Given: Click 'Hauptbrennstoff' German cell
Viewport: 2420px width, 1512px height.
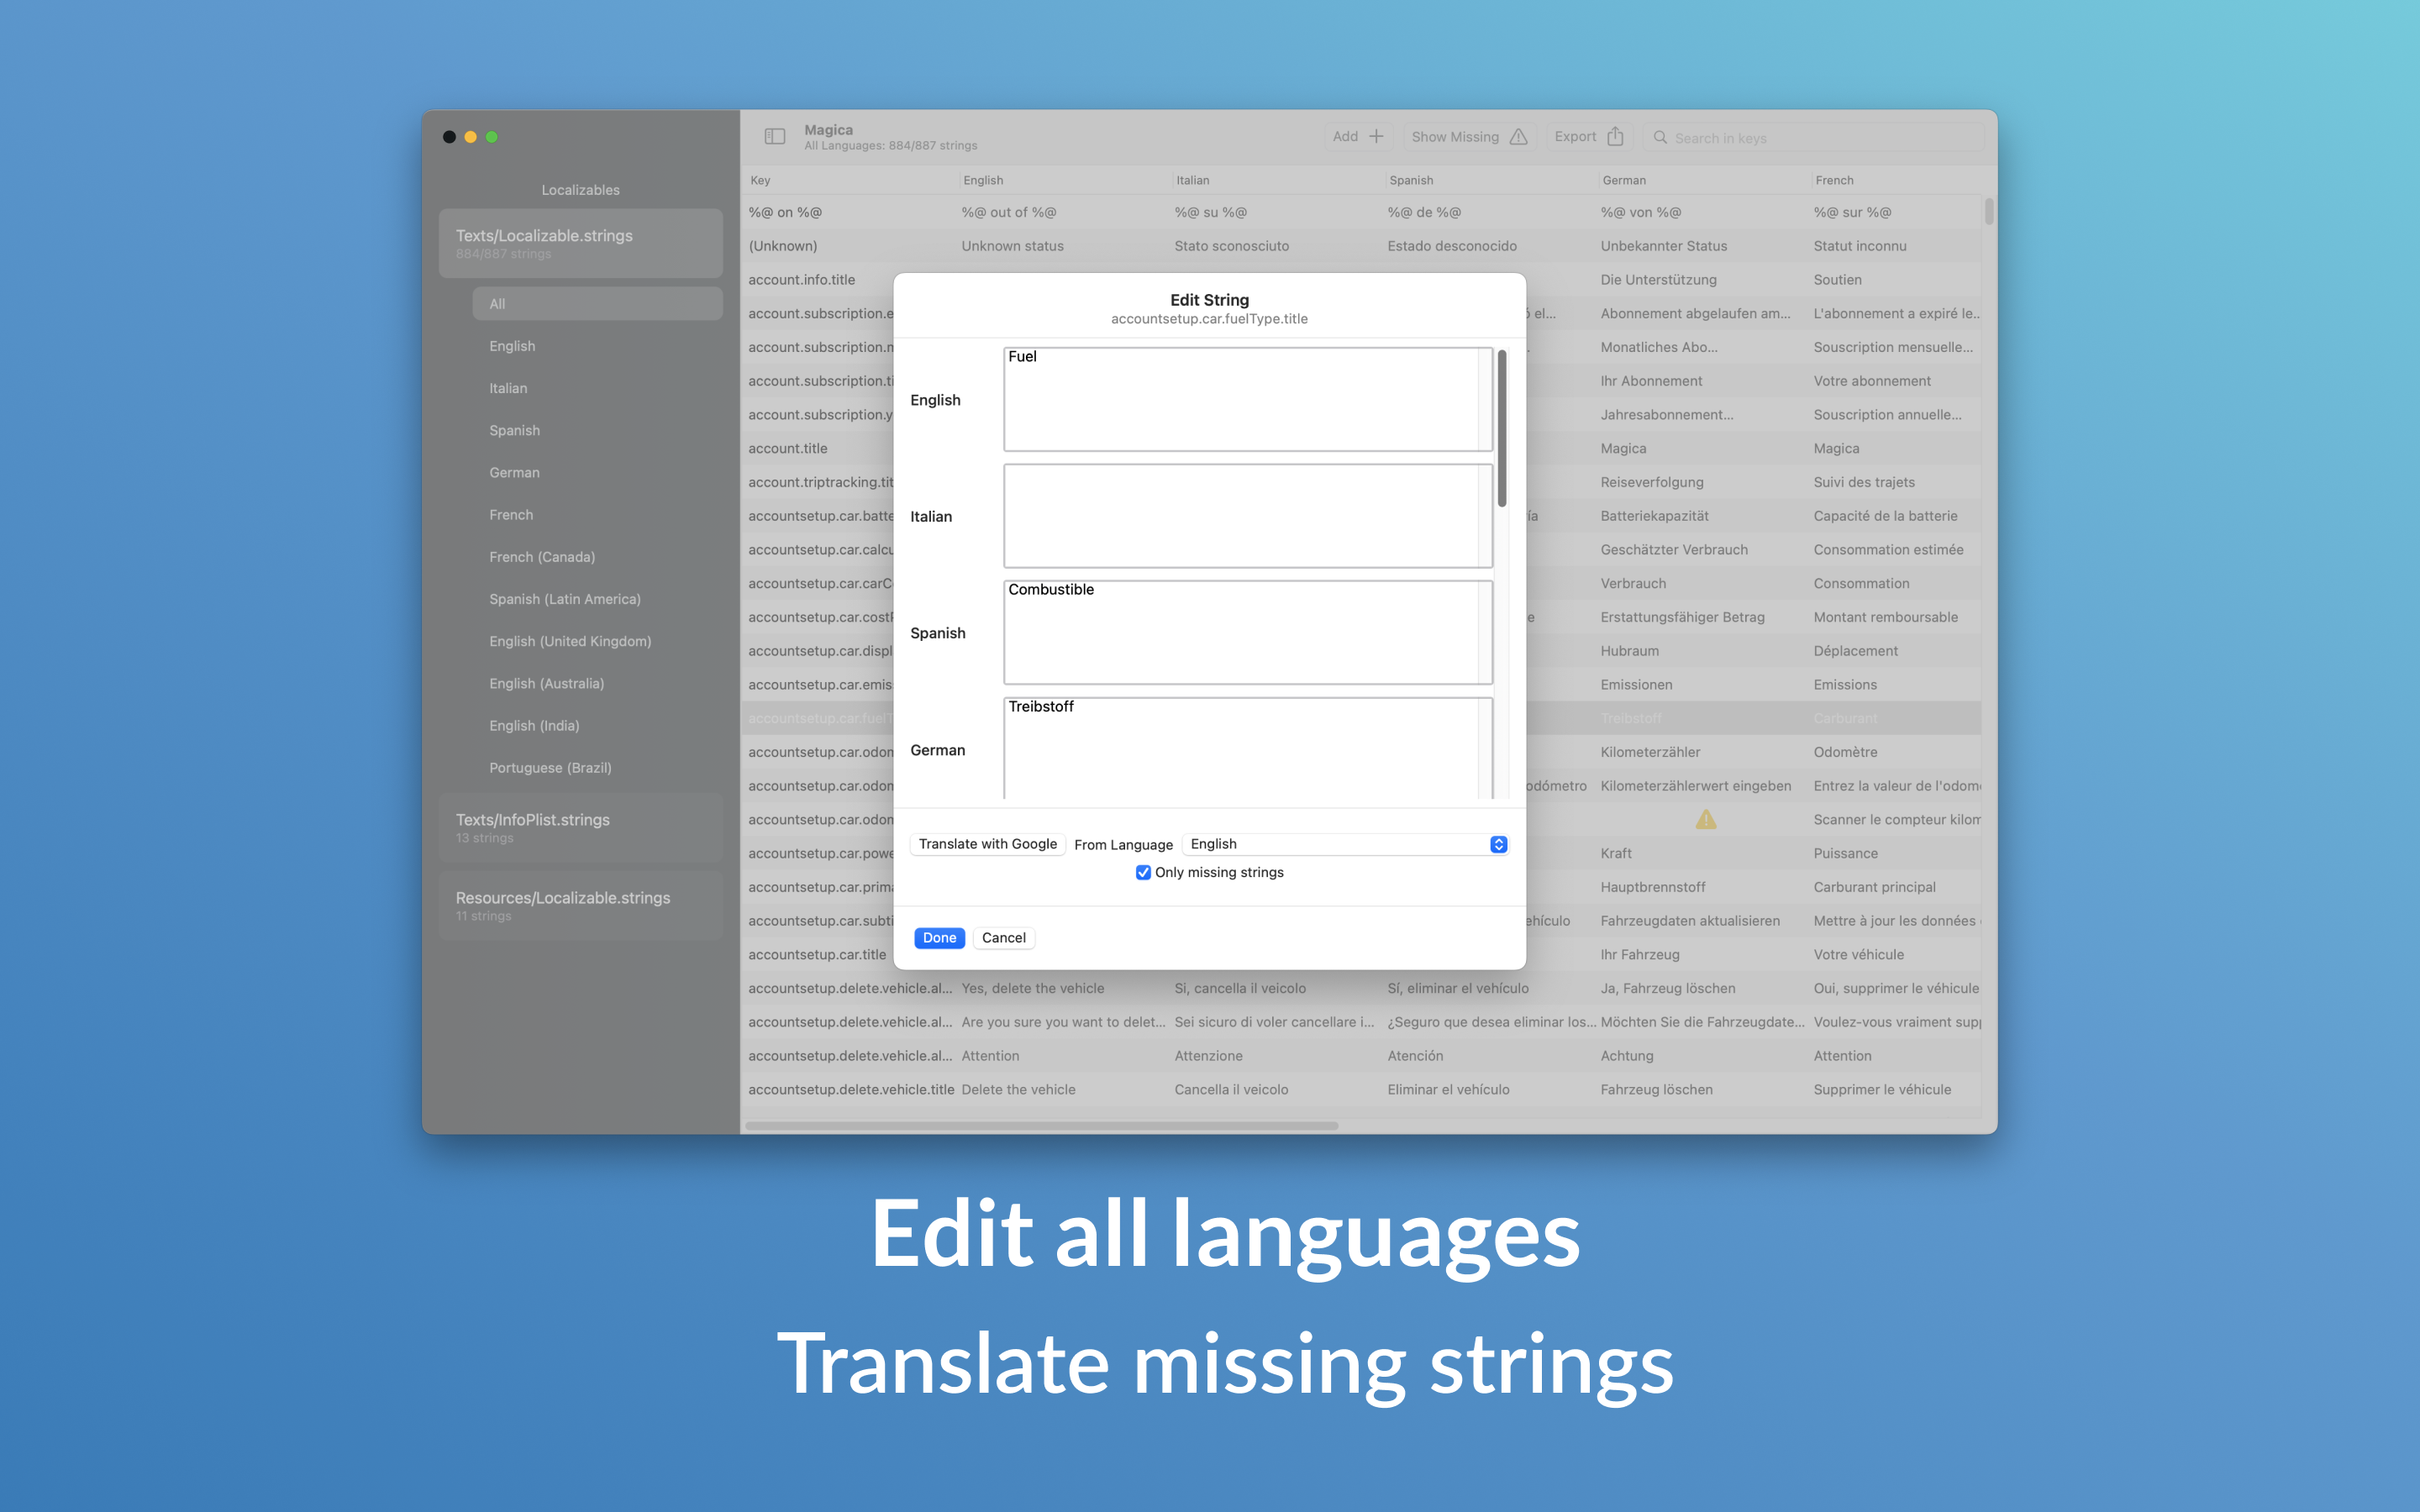Looking at the screenshot, I should [x=1652, y=887].
